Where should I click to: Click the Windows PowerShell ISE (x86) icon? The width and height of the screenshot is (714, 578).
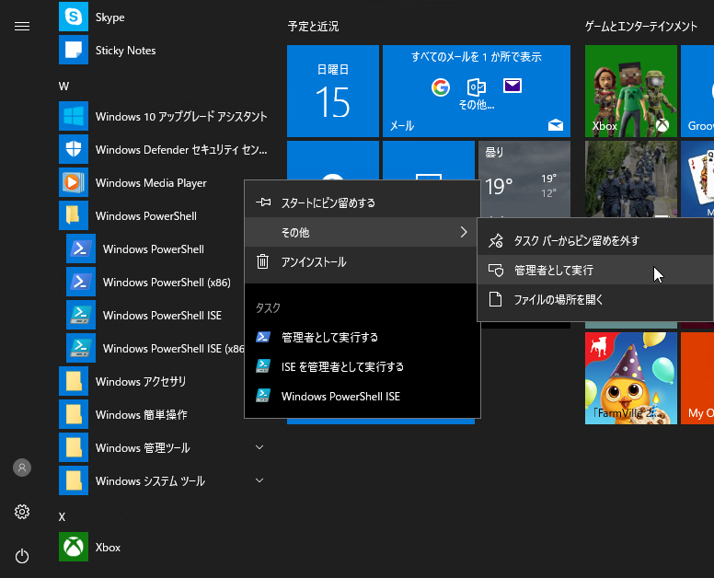(x=81, y=348)
